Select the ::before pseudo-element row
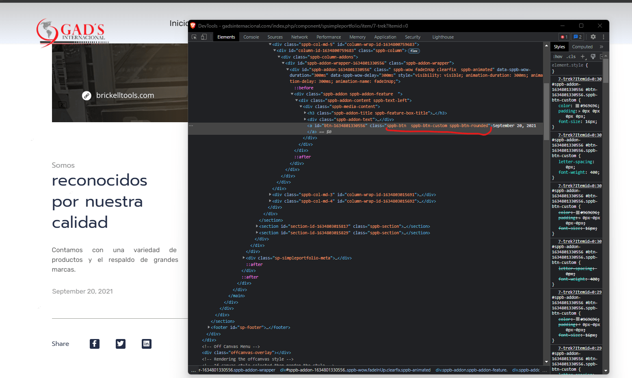Screen dimensions: 632x378 [304, 88]
